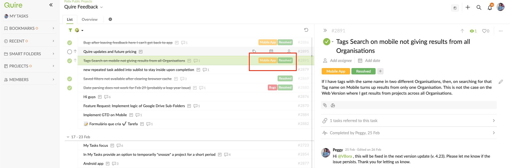Click Add date in detail panel
The width and height of the screenshot is (510, 168).
(x=369, y=61)
